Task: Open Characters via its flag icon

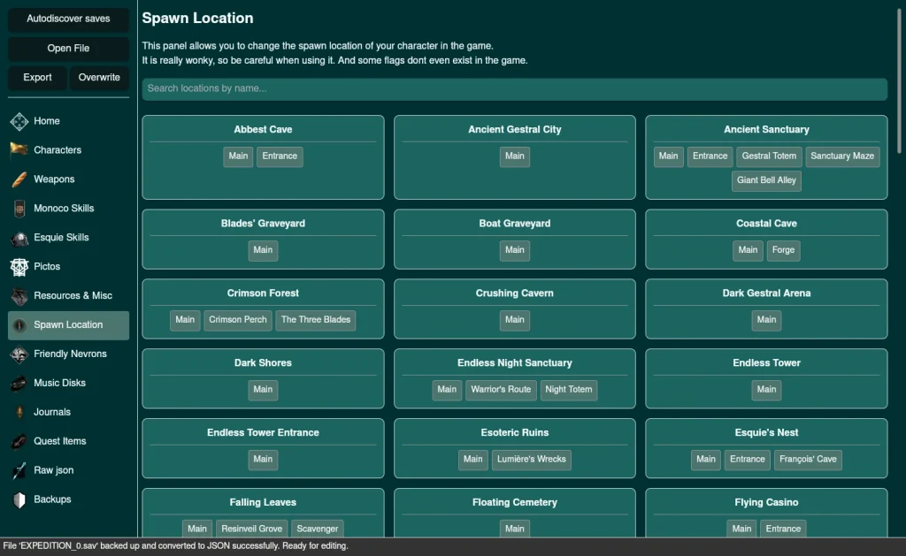Action: click(x=19, y=150)
